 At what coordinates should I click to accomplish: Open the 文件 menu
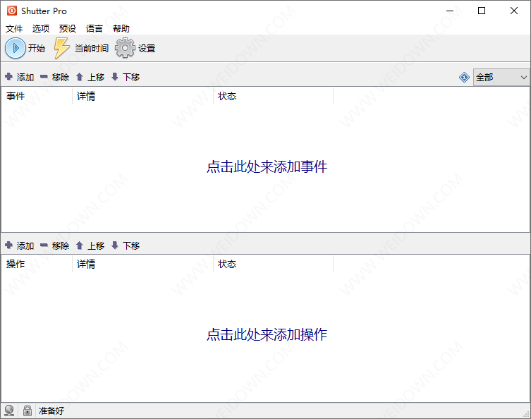pyautogui.click(x=14, y=28)
